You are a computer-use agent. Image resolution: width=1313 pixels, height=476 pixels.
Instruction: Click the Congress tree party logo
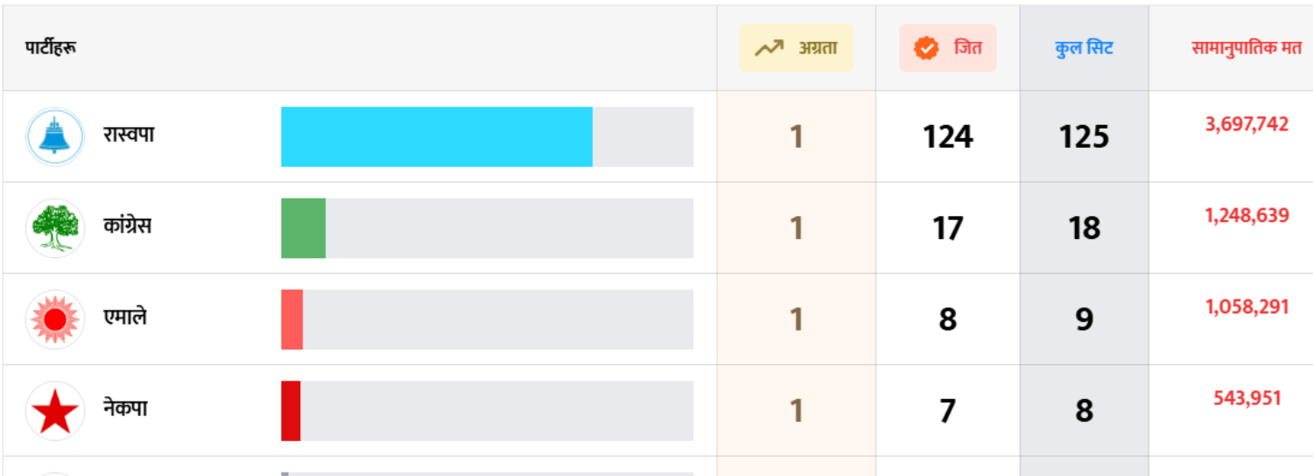coord(55,227)
